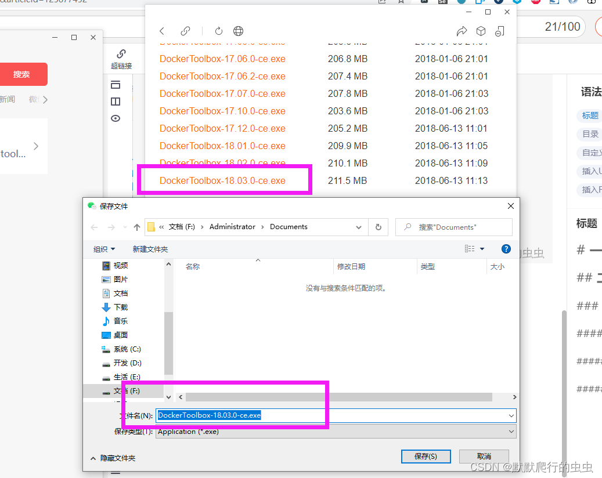Click the split-column layout icon in editor sidebar

pos(116,102)
